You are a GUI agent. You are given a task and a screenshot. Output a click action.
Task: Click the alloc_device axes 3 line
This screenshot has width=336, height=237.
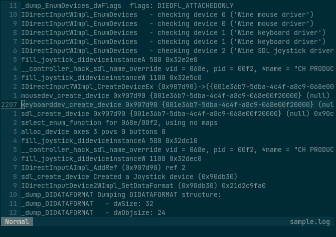click(93, 131)
